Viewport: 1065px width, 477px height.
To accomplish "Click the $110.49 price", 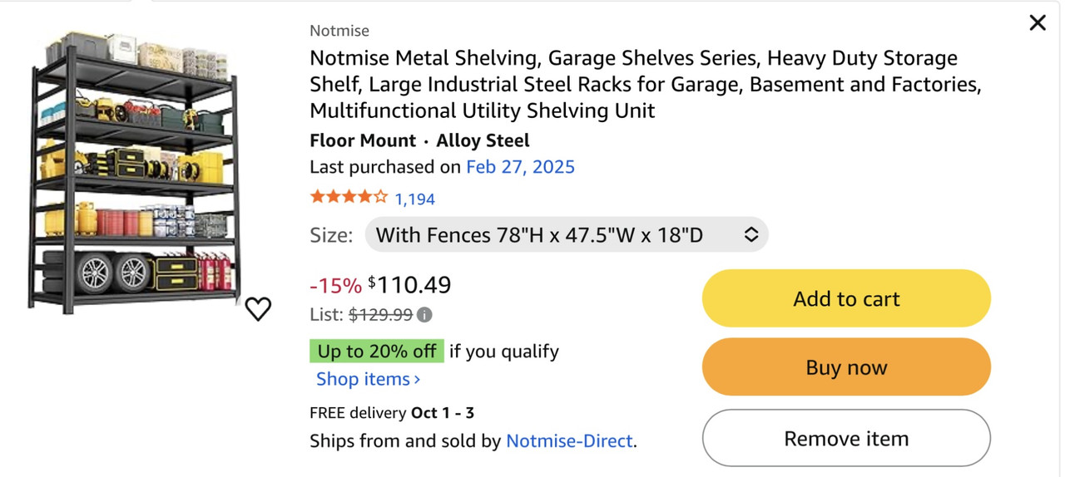I will coord(409,285).
